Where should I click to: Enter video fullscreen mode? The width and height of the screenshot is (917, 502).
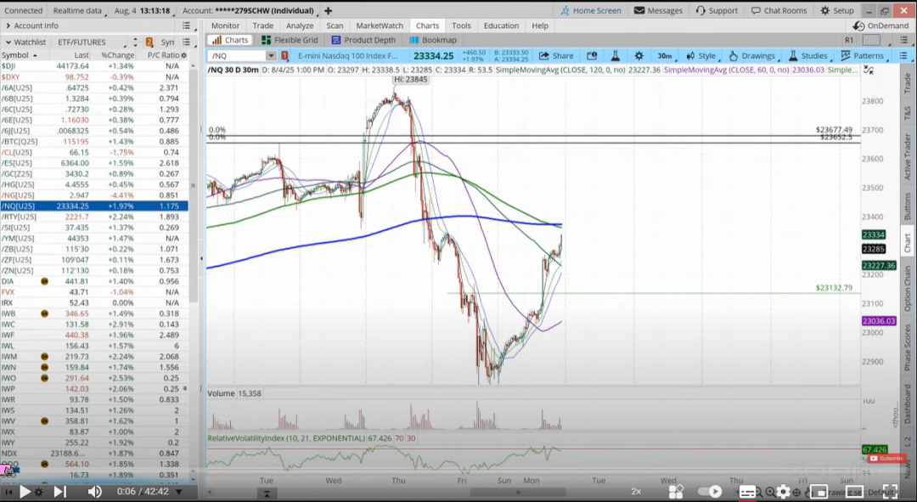pyautogui.click(x=890, y=492)
